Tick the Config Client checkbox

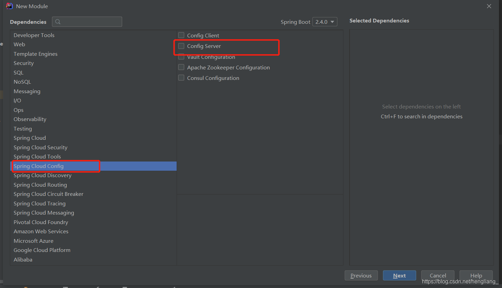[x=181, y=35]
